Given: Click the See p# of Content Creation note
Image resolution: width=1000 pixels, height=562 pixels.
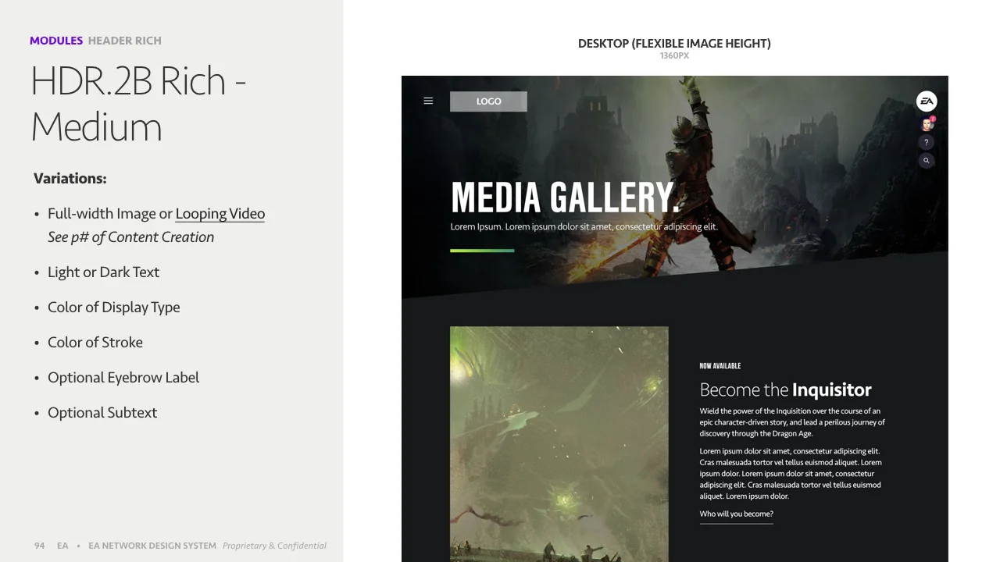Looking at the screenshot, I should point(131,237).
